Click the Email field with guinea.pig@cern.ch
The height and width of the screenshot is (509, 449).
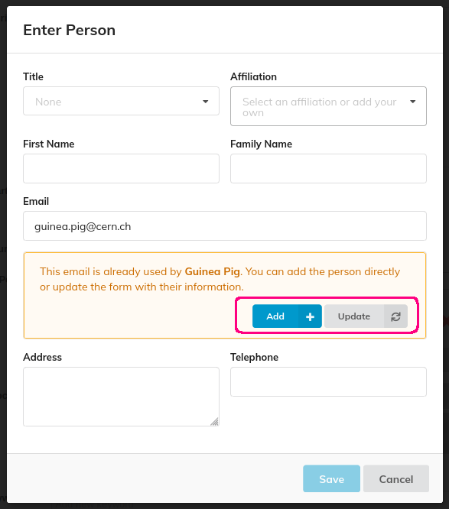[x=225, y=226]
